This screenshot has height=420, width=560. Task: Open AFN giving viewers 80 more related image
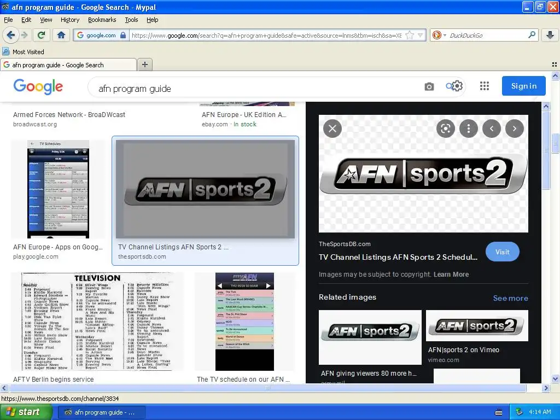[x=370, y=337]
